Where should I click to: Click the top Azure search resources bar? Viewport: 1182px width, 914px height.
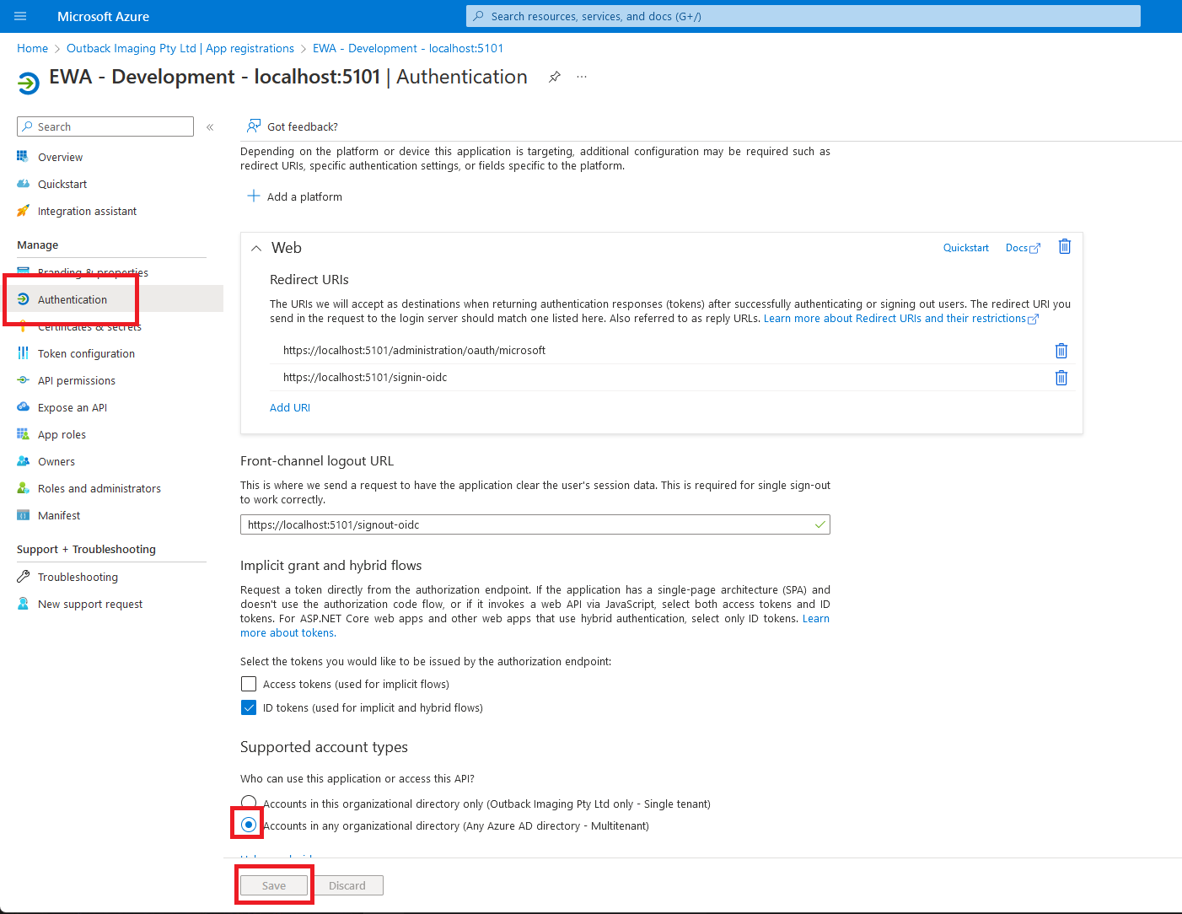803,16
